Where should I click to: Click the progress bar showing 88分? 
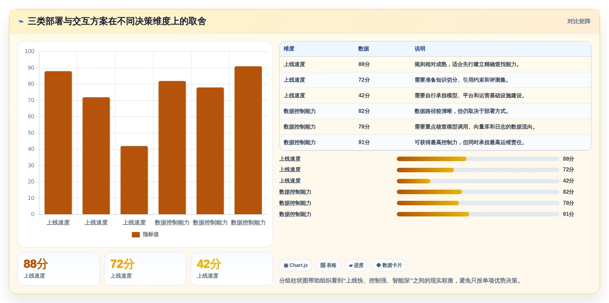tap(478, 159)
